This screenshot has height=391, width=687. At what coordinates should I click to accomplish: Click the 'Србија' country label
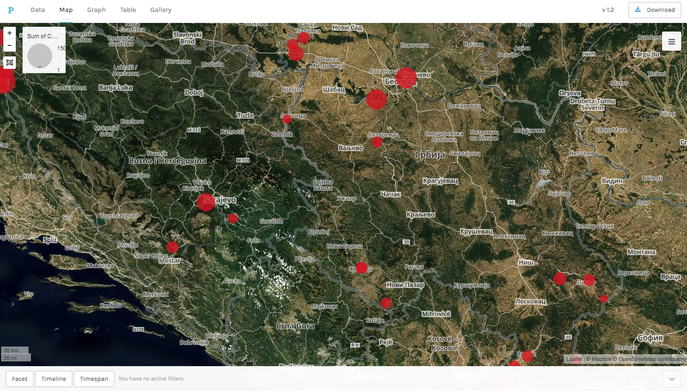(430, 154)
